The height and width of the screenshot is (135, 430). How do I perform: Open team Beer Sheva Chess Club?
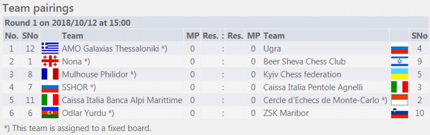[x=304, y=61]
